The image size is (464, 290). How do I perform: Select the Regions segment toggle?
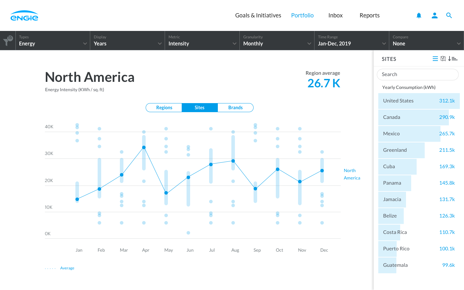tap(164, 108)
